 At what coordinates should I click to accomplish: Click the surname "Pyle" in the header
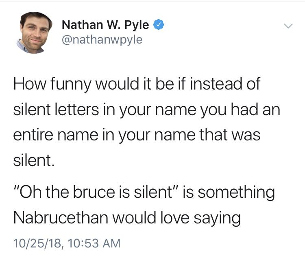135,25
